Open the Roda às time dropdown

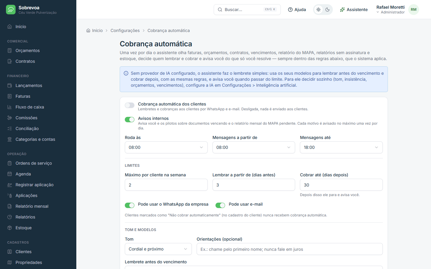point(166,147)
